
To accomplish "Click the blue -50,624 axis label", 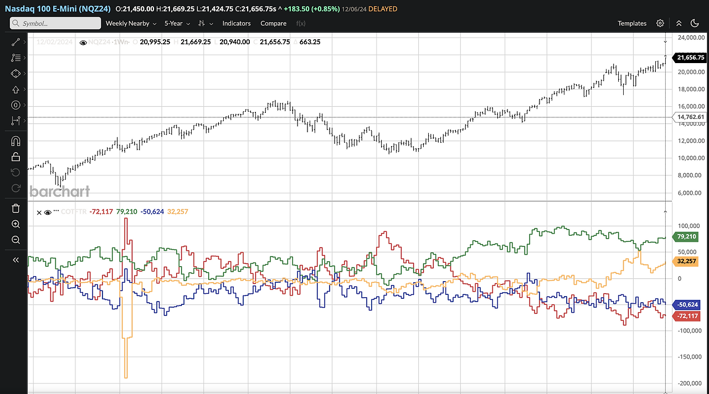I will point(687,305).
